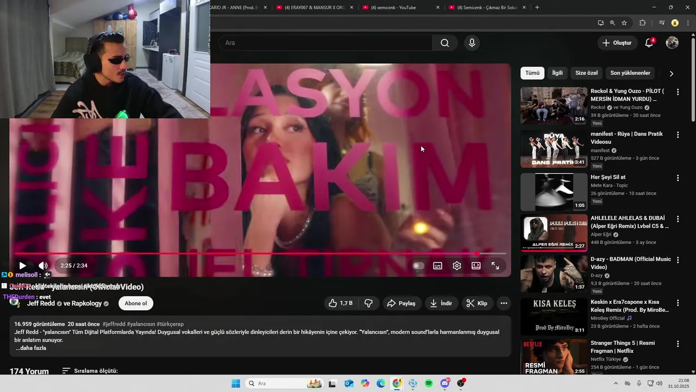This screenshot has height=392, width=696.
Task: Open Microsoft Edge from the taskbar
Action: (x=381, y=383)
